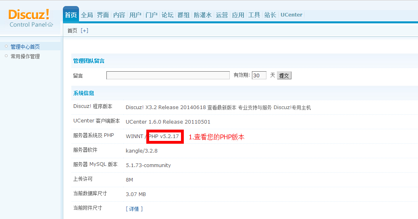The image size is (418, 219).
Task: Click the 上传许可 label
Action: [83, 179]
